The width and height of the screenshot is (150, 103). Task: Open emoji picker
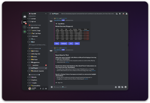[x=125, y=87]
